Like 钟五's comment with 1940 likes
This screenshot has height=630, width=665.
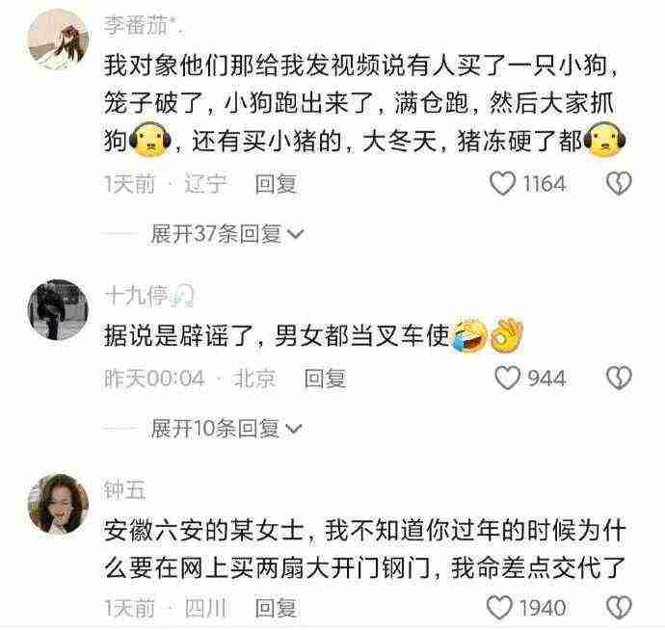pyautogui.click(x=499, y=607)
